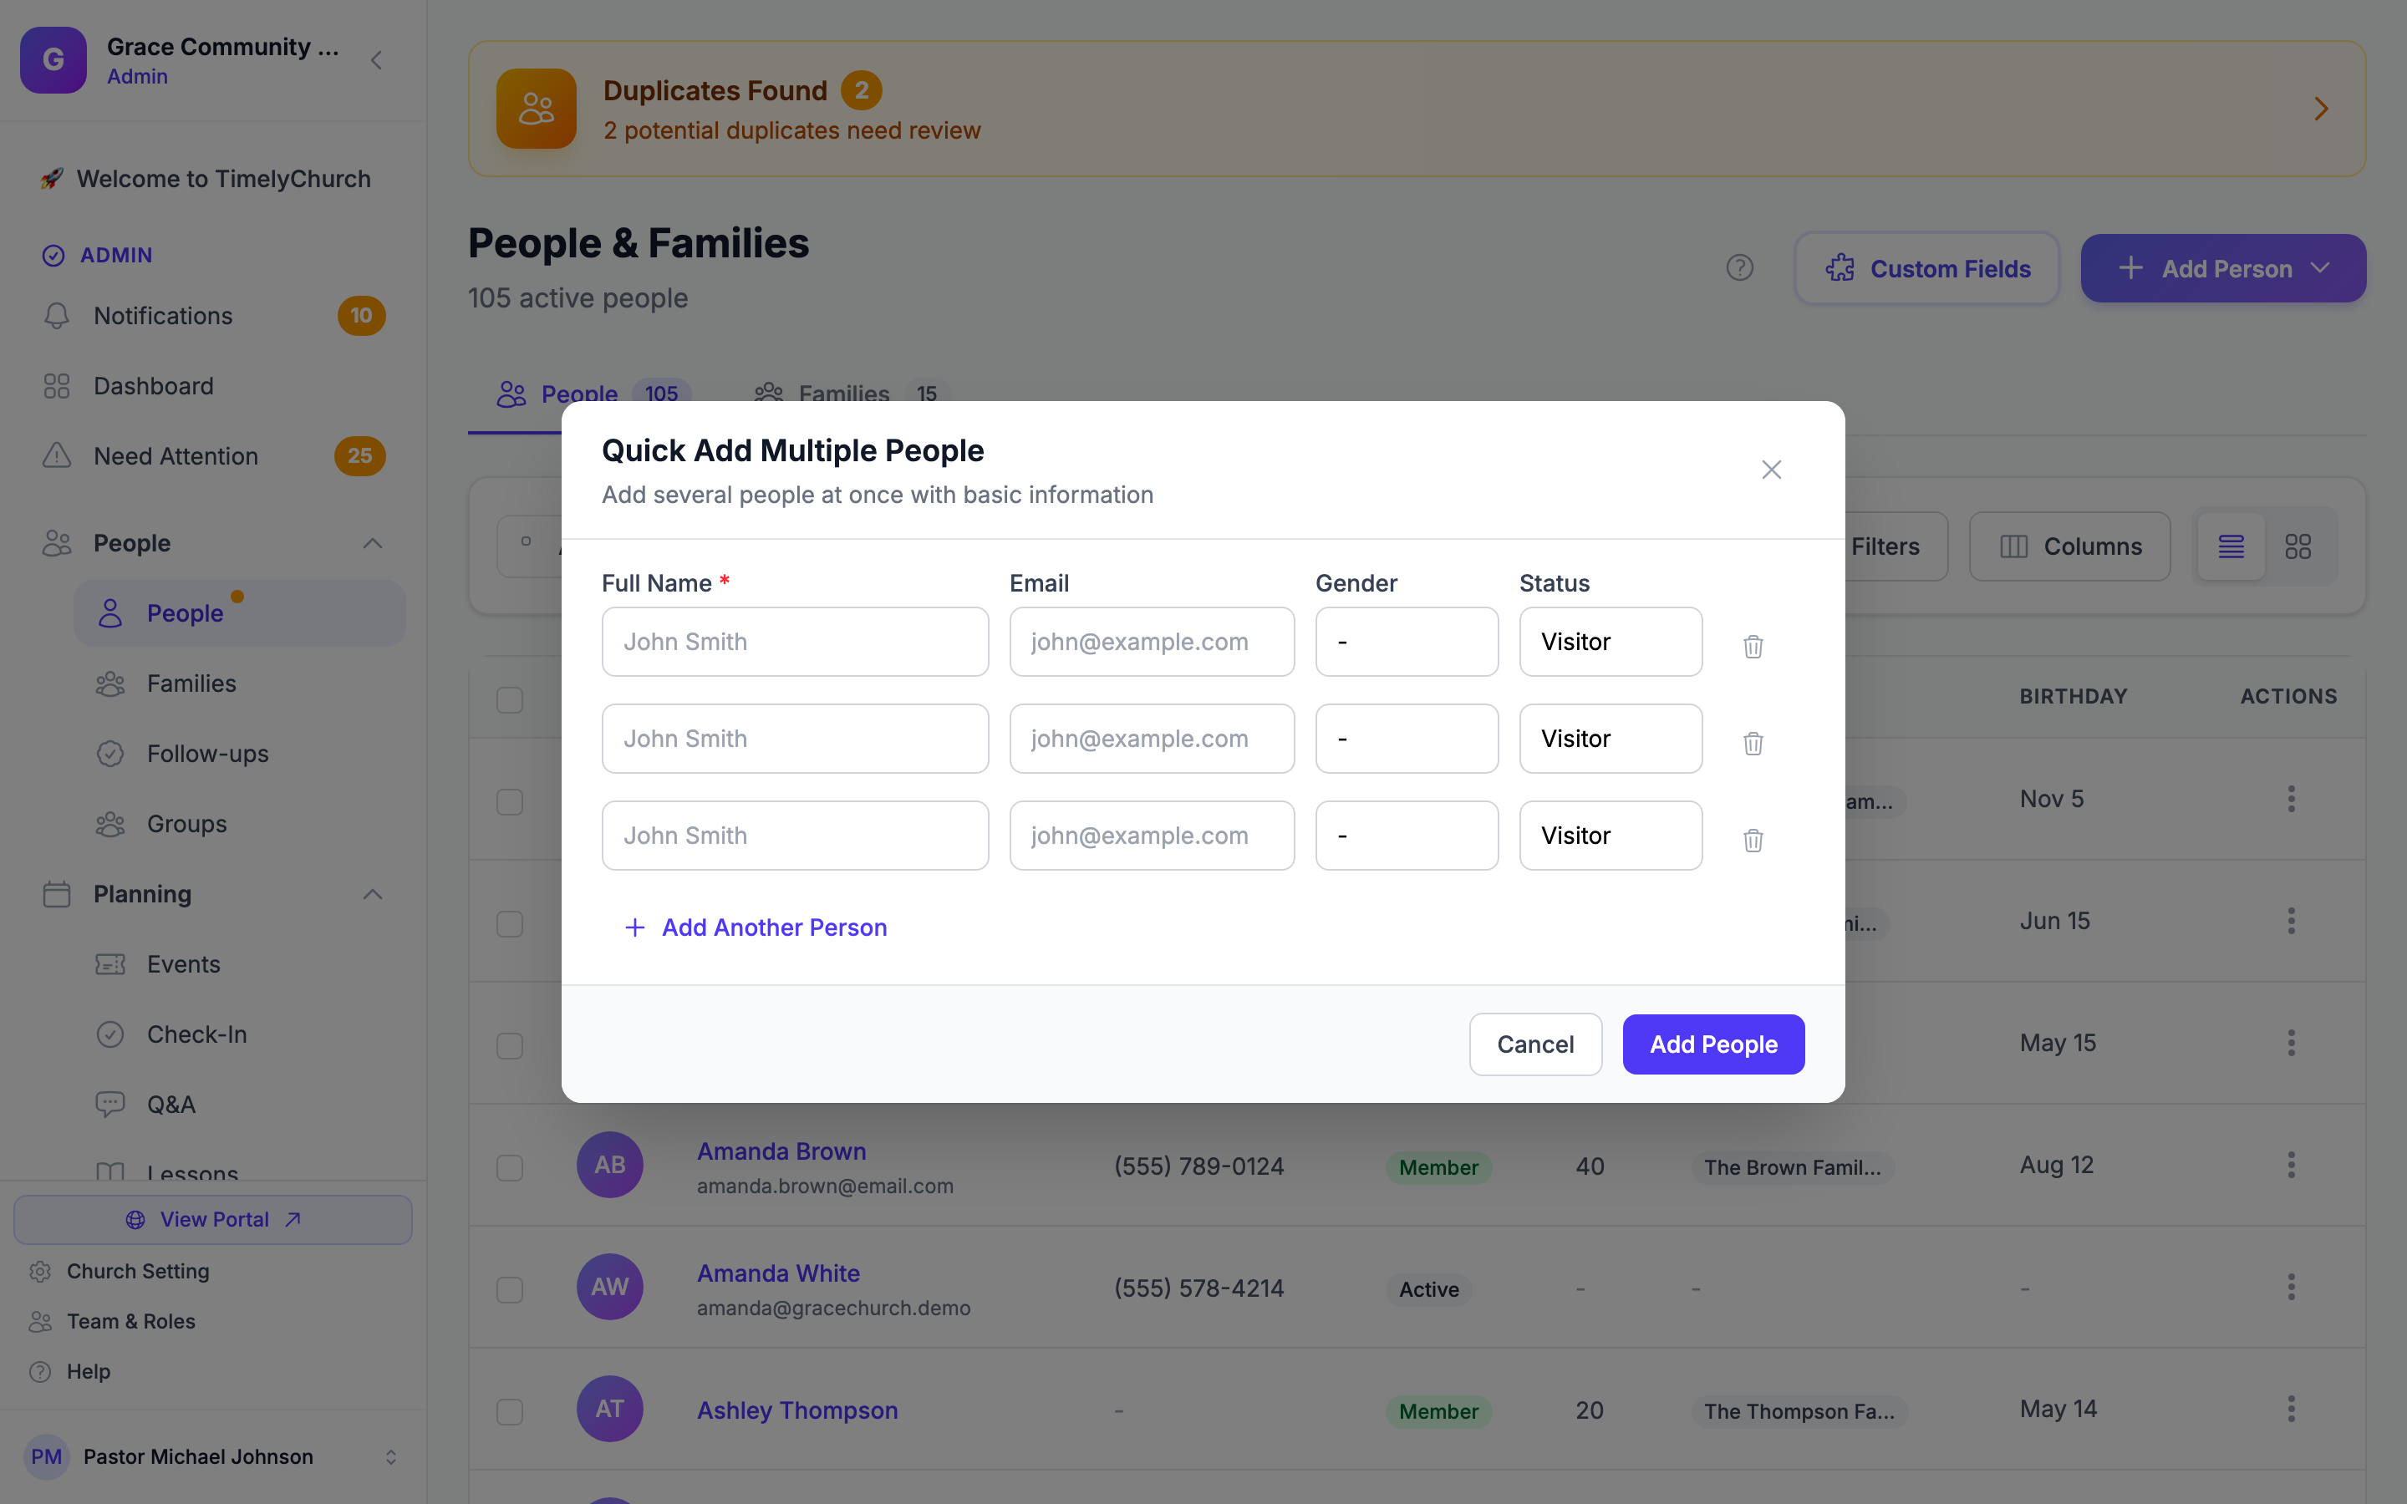This screenshot has width=2407, height=1504.
Task: Open first row Status Visitor dropdown
Action: click(x=1611, y=642)
